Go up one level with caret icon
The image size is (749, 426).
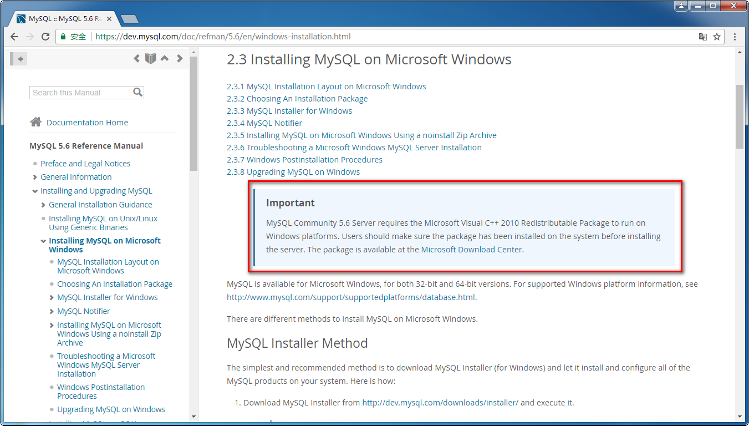click(x=165, y=58)
